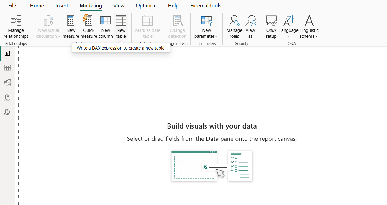This screenshot has width=387, height=205.
Task: Add a New column
Action: (106, 27)
